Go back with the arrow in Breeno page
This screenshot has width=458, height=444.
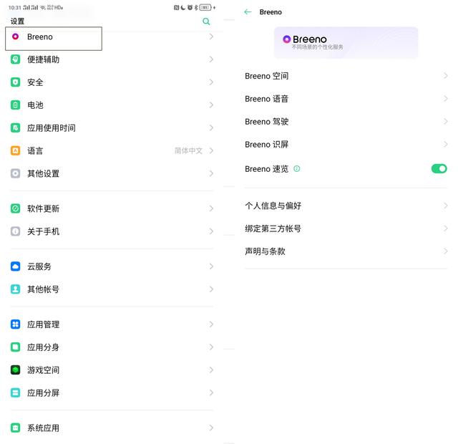(x=248, y=12)
